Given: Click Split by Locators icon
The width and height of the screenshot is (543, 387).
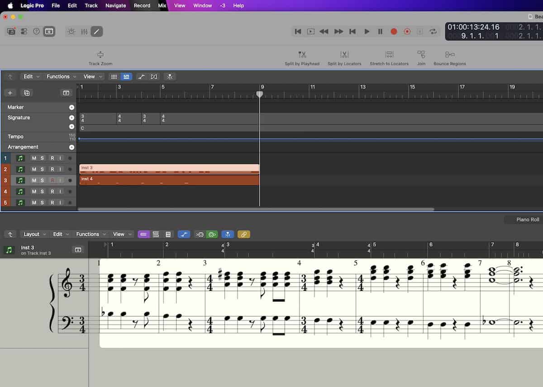Looking at the screenshot, I should coord(344,54).
